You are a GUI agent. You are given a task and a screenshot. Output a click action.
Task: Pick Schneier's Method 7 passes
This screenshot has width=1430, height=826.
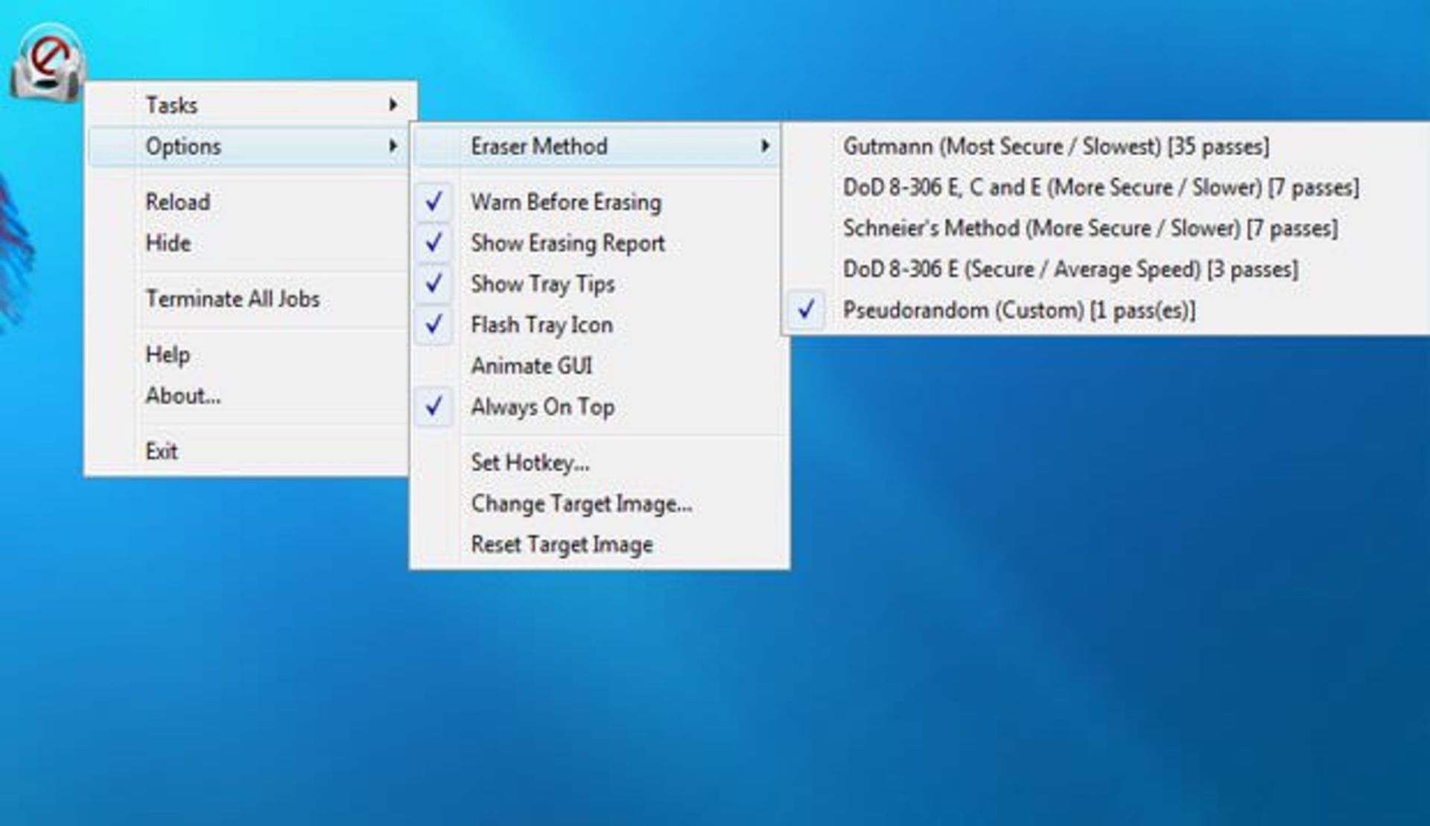coord(1090,228)
